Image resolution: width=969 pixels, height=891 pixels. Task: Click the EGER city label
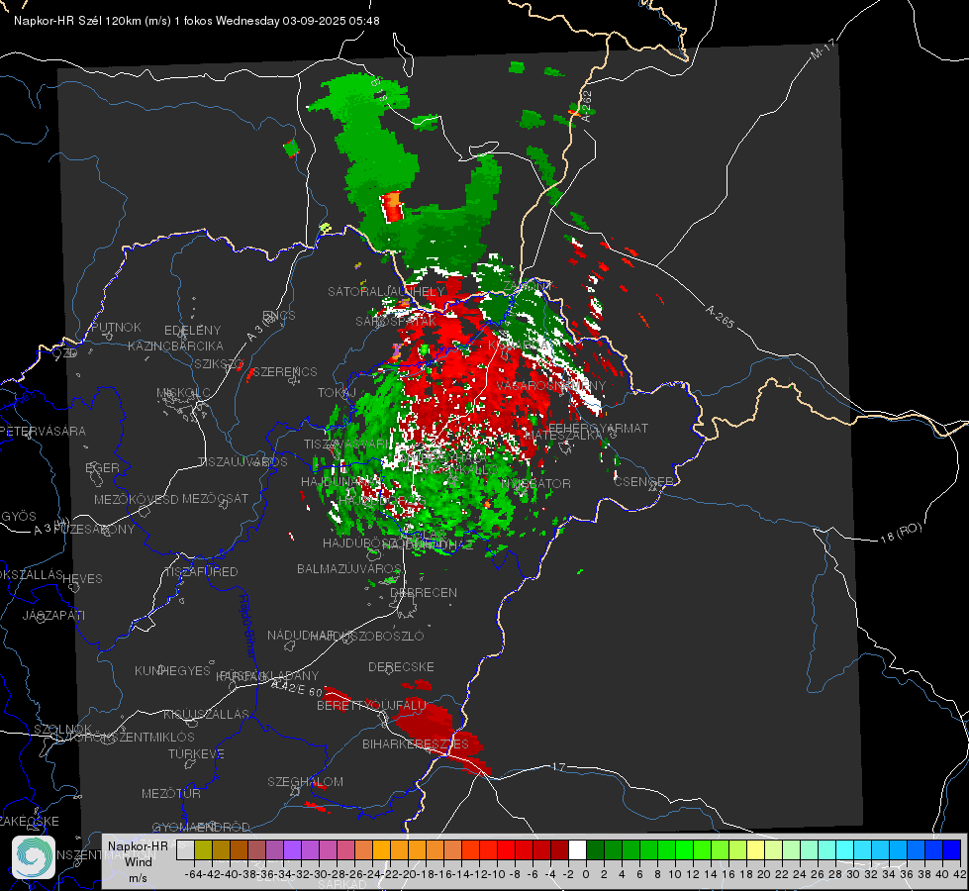click(102, 468)
